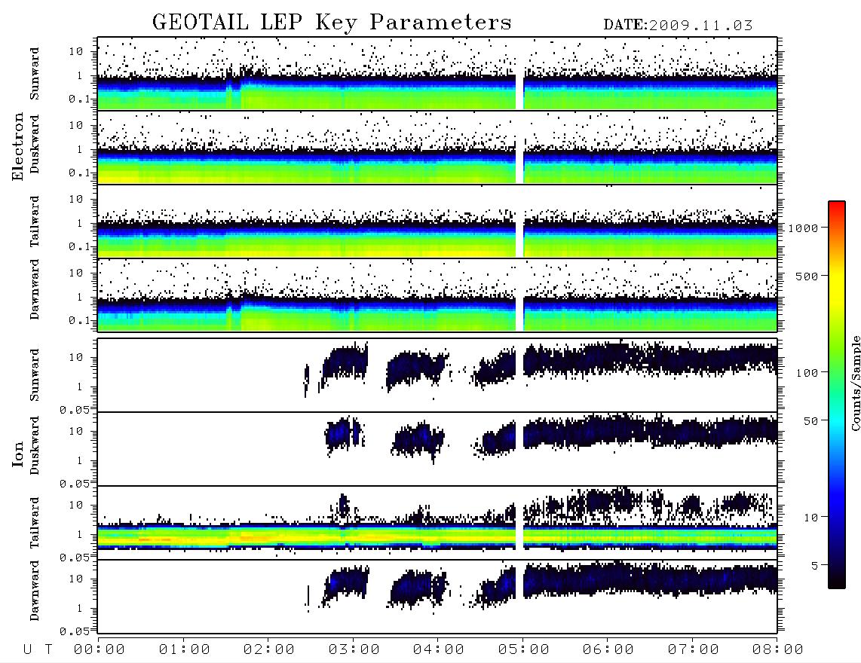Click the "500" colorbar tick label
861x663 pixels.
pos(807,276)
